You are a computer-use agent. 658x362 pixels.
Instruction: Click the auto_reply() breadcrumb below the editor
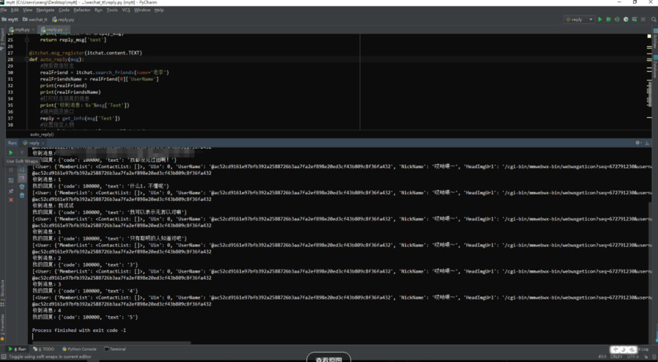coord(41,135)
